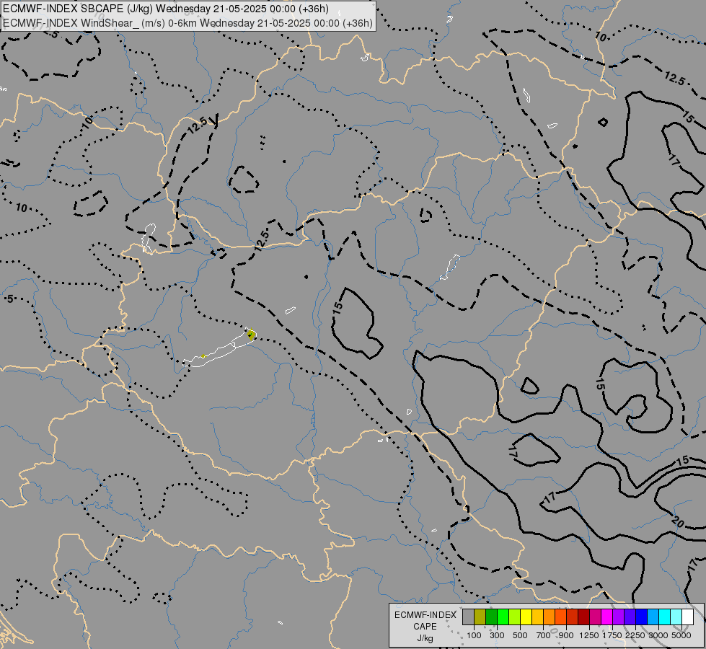Viewport: 706px width, 649px height.
Task: Click the legend value 1750
Action: [612, 635]
